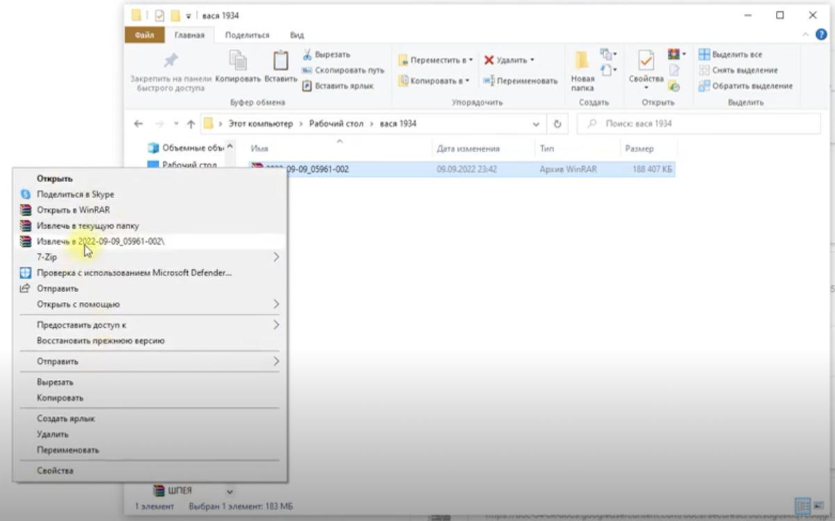Open Переместить в dropdown
The height and width of the screenshot is (521, 835).
[x=436, y=61]
